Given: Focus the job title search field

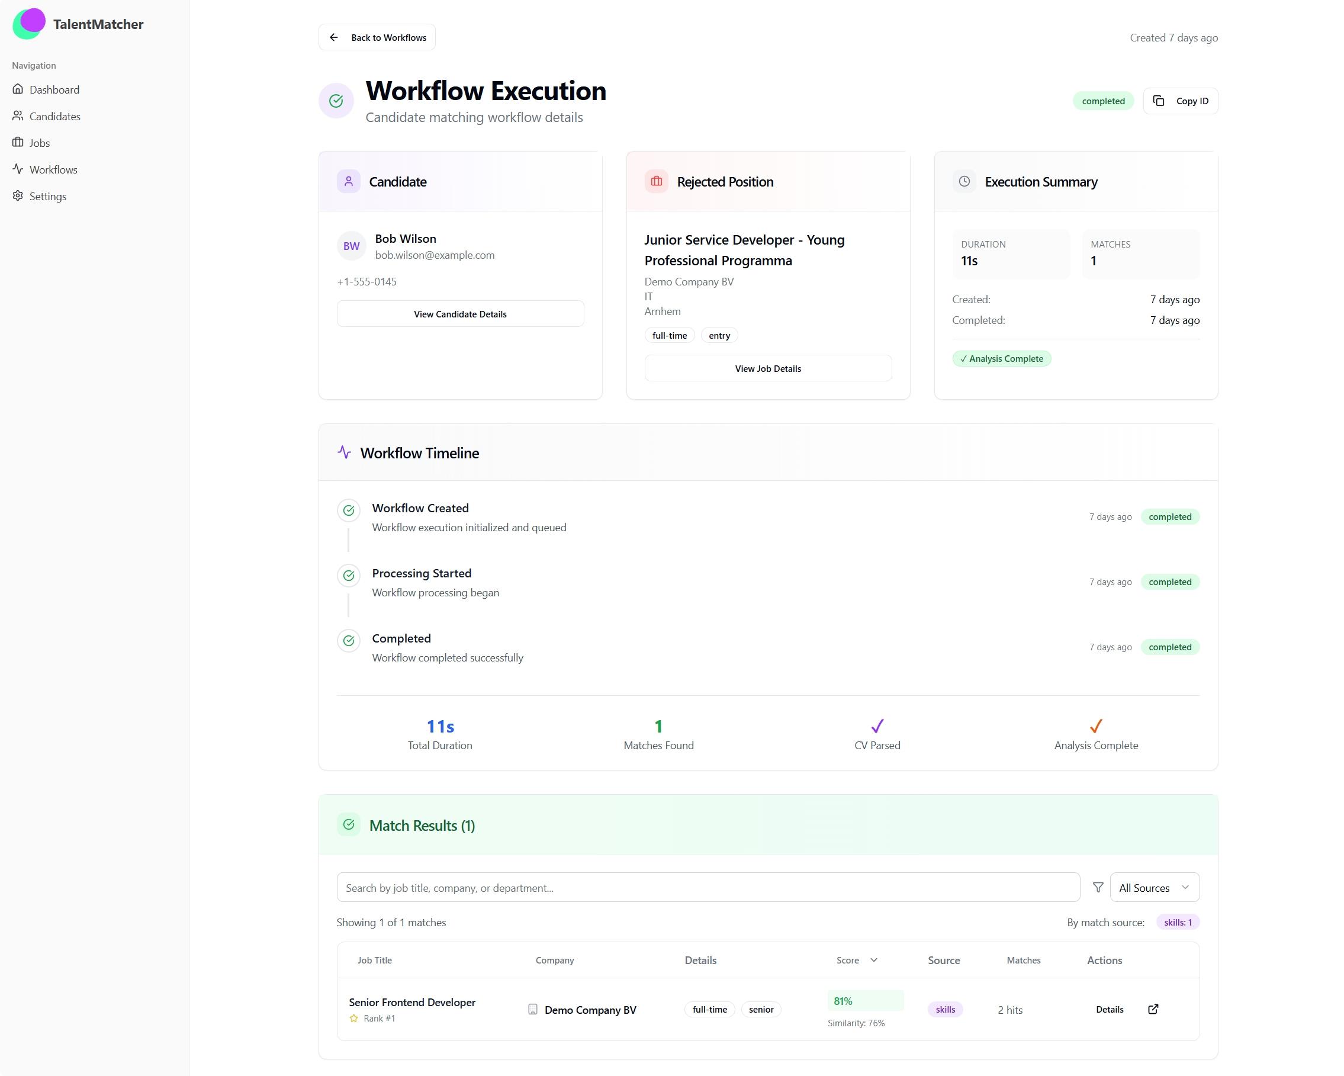Looking at the screenshot, I should pos(708,887).
